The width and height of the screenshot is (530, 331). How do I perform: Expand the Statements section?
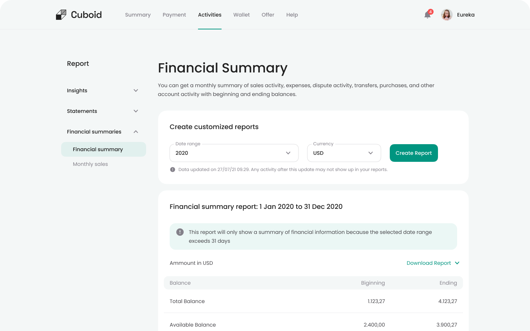click(135, 111)
